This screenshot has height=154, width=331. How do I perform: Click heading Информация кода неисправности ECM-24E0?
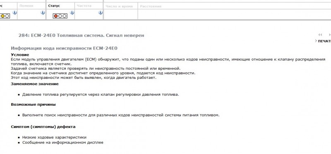tap(64, 48)
